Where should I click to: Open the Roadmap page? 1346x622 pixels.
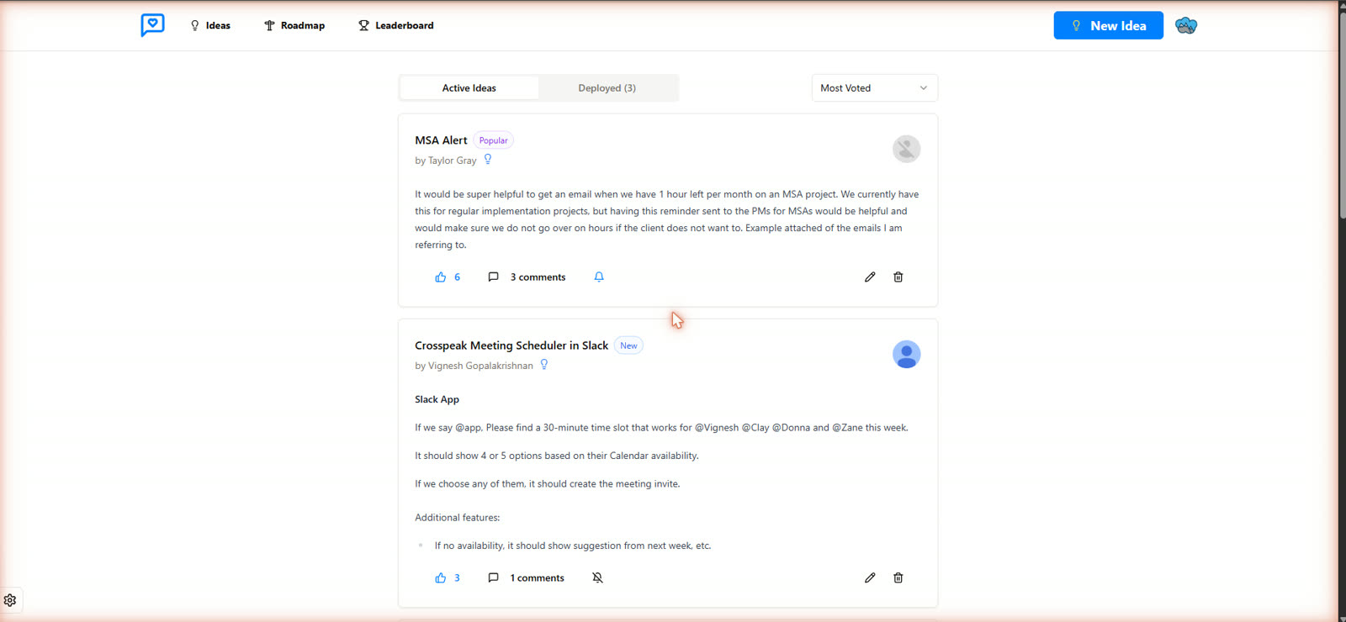[294, 25]
